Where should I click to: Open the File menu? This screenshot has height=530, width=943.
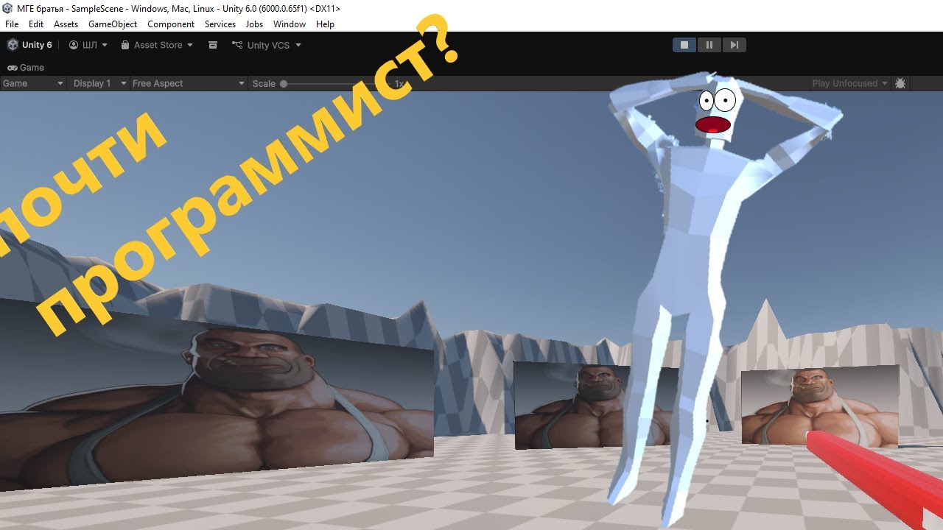click(12, 24)
